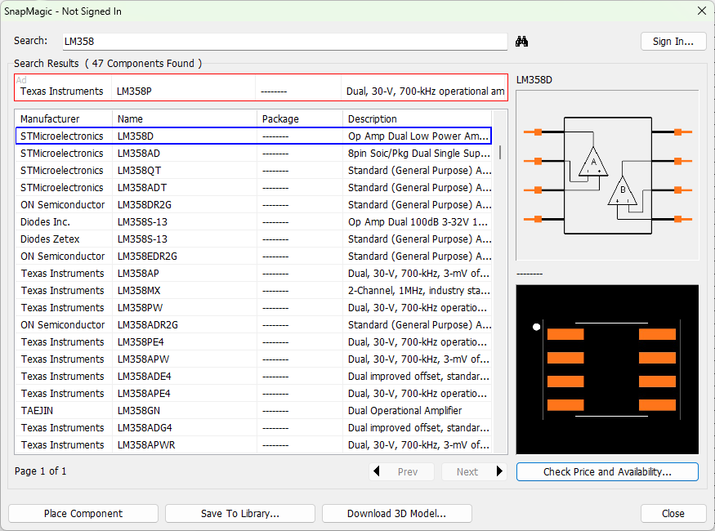Select the LM358APE4 result row
This screenshot has height=531, width=715.
(253, 394)
